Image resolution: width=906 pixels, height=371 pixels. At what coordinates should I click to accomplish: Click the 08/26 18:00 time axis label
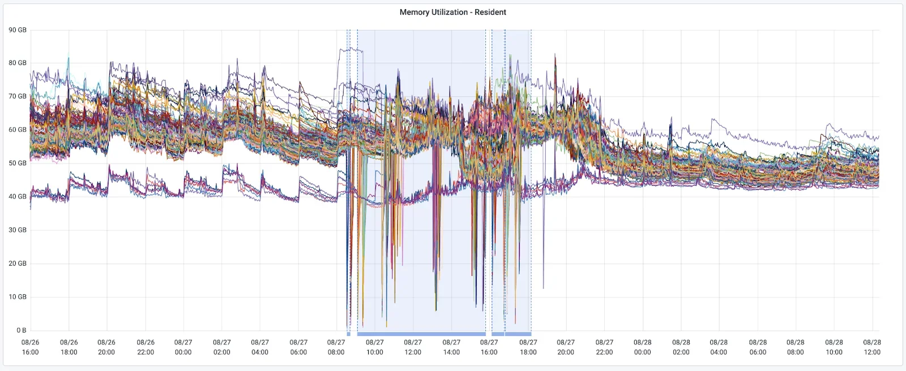click(x=69, y=347)
